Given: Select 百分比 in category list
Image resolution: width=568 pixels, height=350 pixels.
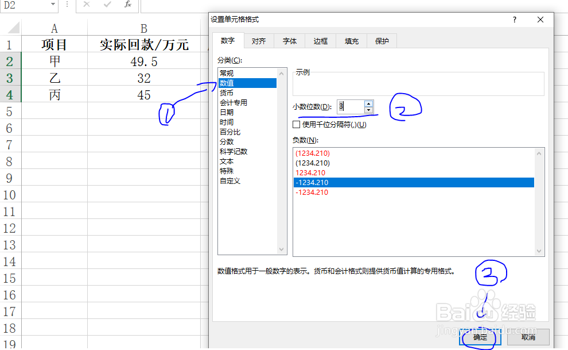Looking at the screenshot, I should 248,132.
